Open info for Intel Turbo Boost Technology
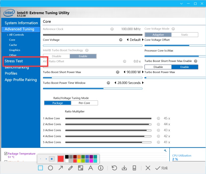 87,50
